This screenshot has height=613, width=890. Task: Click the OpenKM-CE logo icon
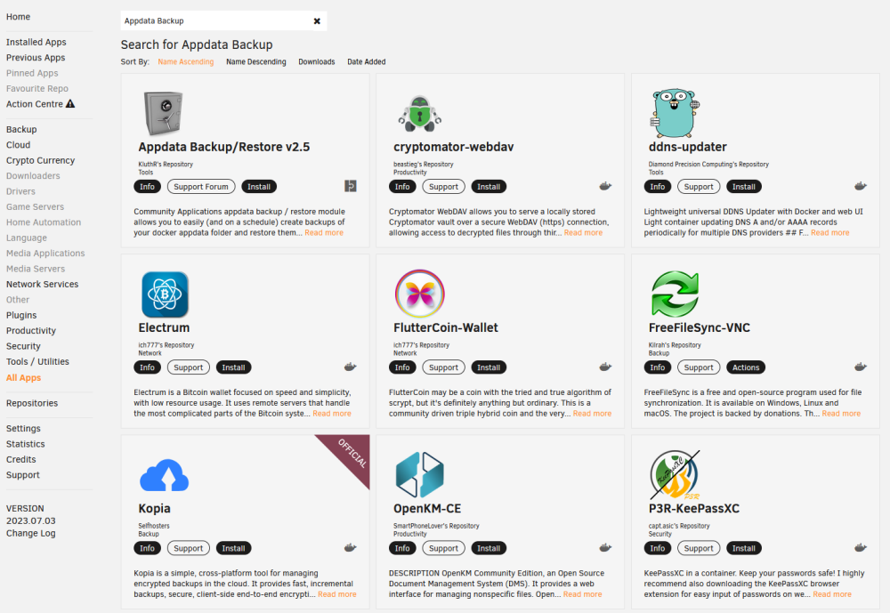pos(419,474)
